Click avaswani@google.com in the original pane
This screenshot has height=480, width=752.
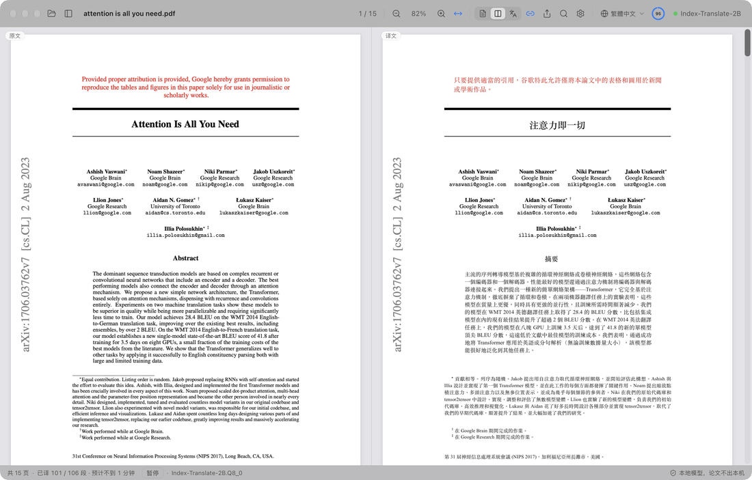pos(105,184)
